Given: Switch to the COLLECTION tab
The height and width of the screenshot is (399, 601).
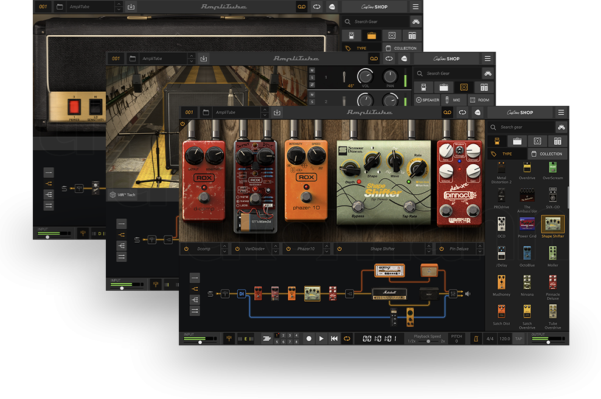Looking at the screenshot, I should (547, 154).
